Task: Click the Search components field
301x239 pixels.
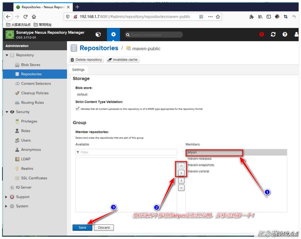Action: tap(154, 35)
